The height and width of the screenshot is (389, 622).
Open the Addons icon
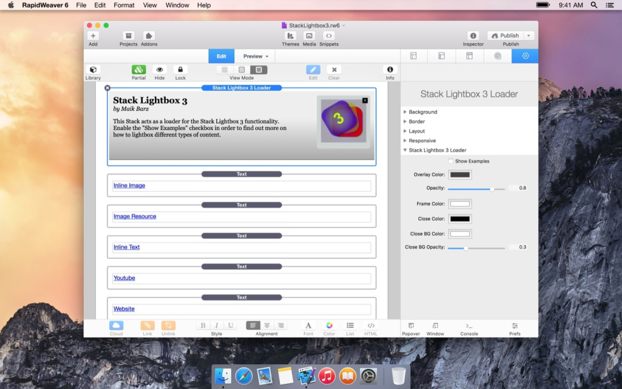point(149,36)
